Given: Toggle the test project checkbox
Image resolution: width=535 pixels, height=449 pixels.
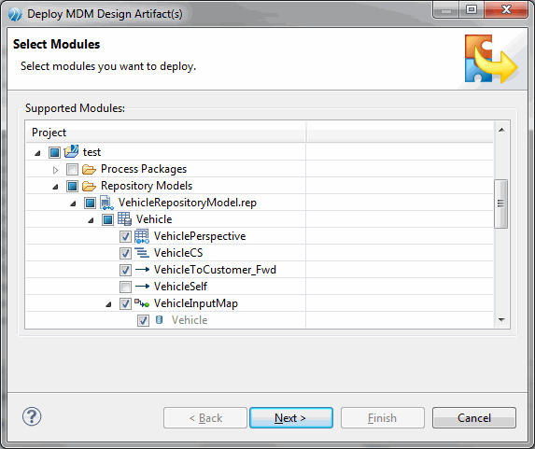Looking at the screenshot, I should [54, 152].
